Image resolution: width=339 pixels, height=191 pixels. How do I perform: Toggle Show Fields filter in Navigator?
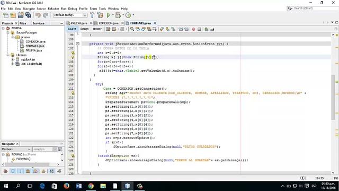tap(13, 171)
